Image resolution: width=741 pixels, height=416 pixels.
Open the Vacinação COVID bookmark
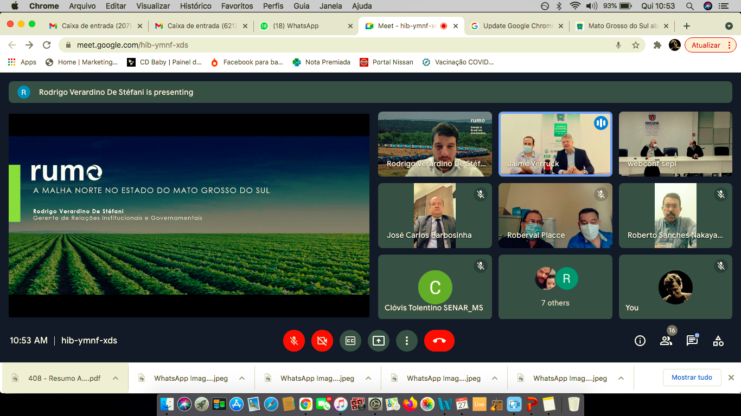pos(458,62)
